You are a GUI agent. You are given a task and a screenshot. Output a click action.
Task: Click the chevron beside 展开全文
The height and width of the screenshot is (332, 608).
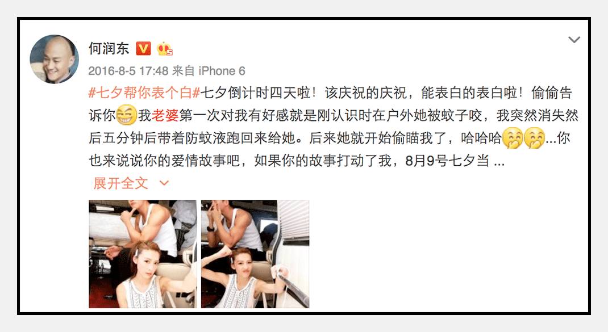click(x=164, y=183)
